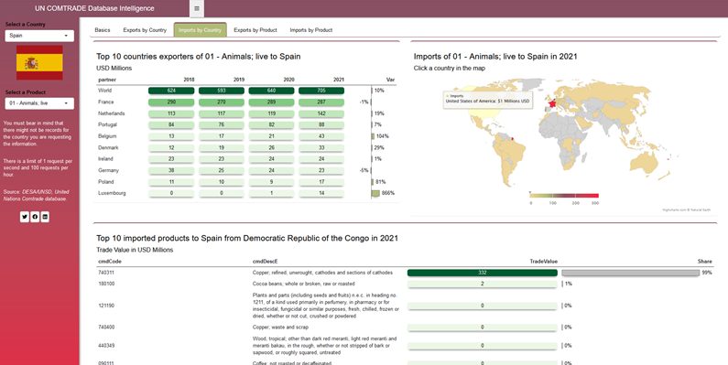Click the code 180100 cocoa beans row
Screen dimensions: 728x365
[x=405, y=284]
